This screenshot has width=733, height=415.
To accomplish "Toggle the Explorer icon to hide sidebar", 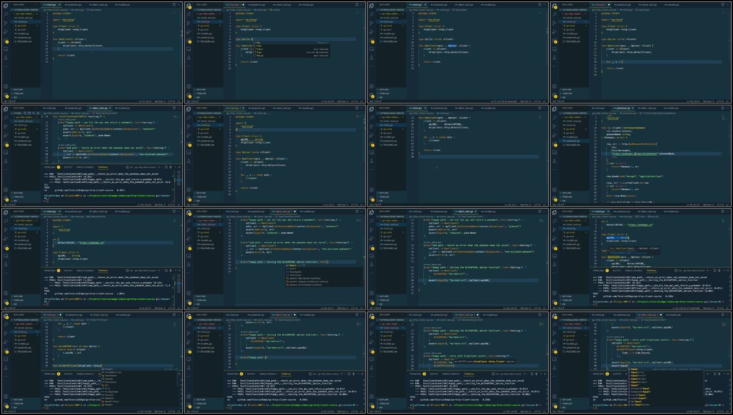I will 5,5.
